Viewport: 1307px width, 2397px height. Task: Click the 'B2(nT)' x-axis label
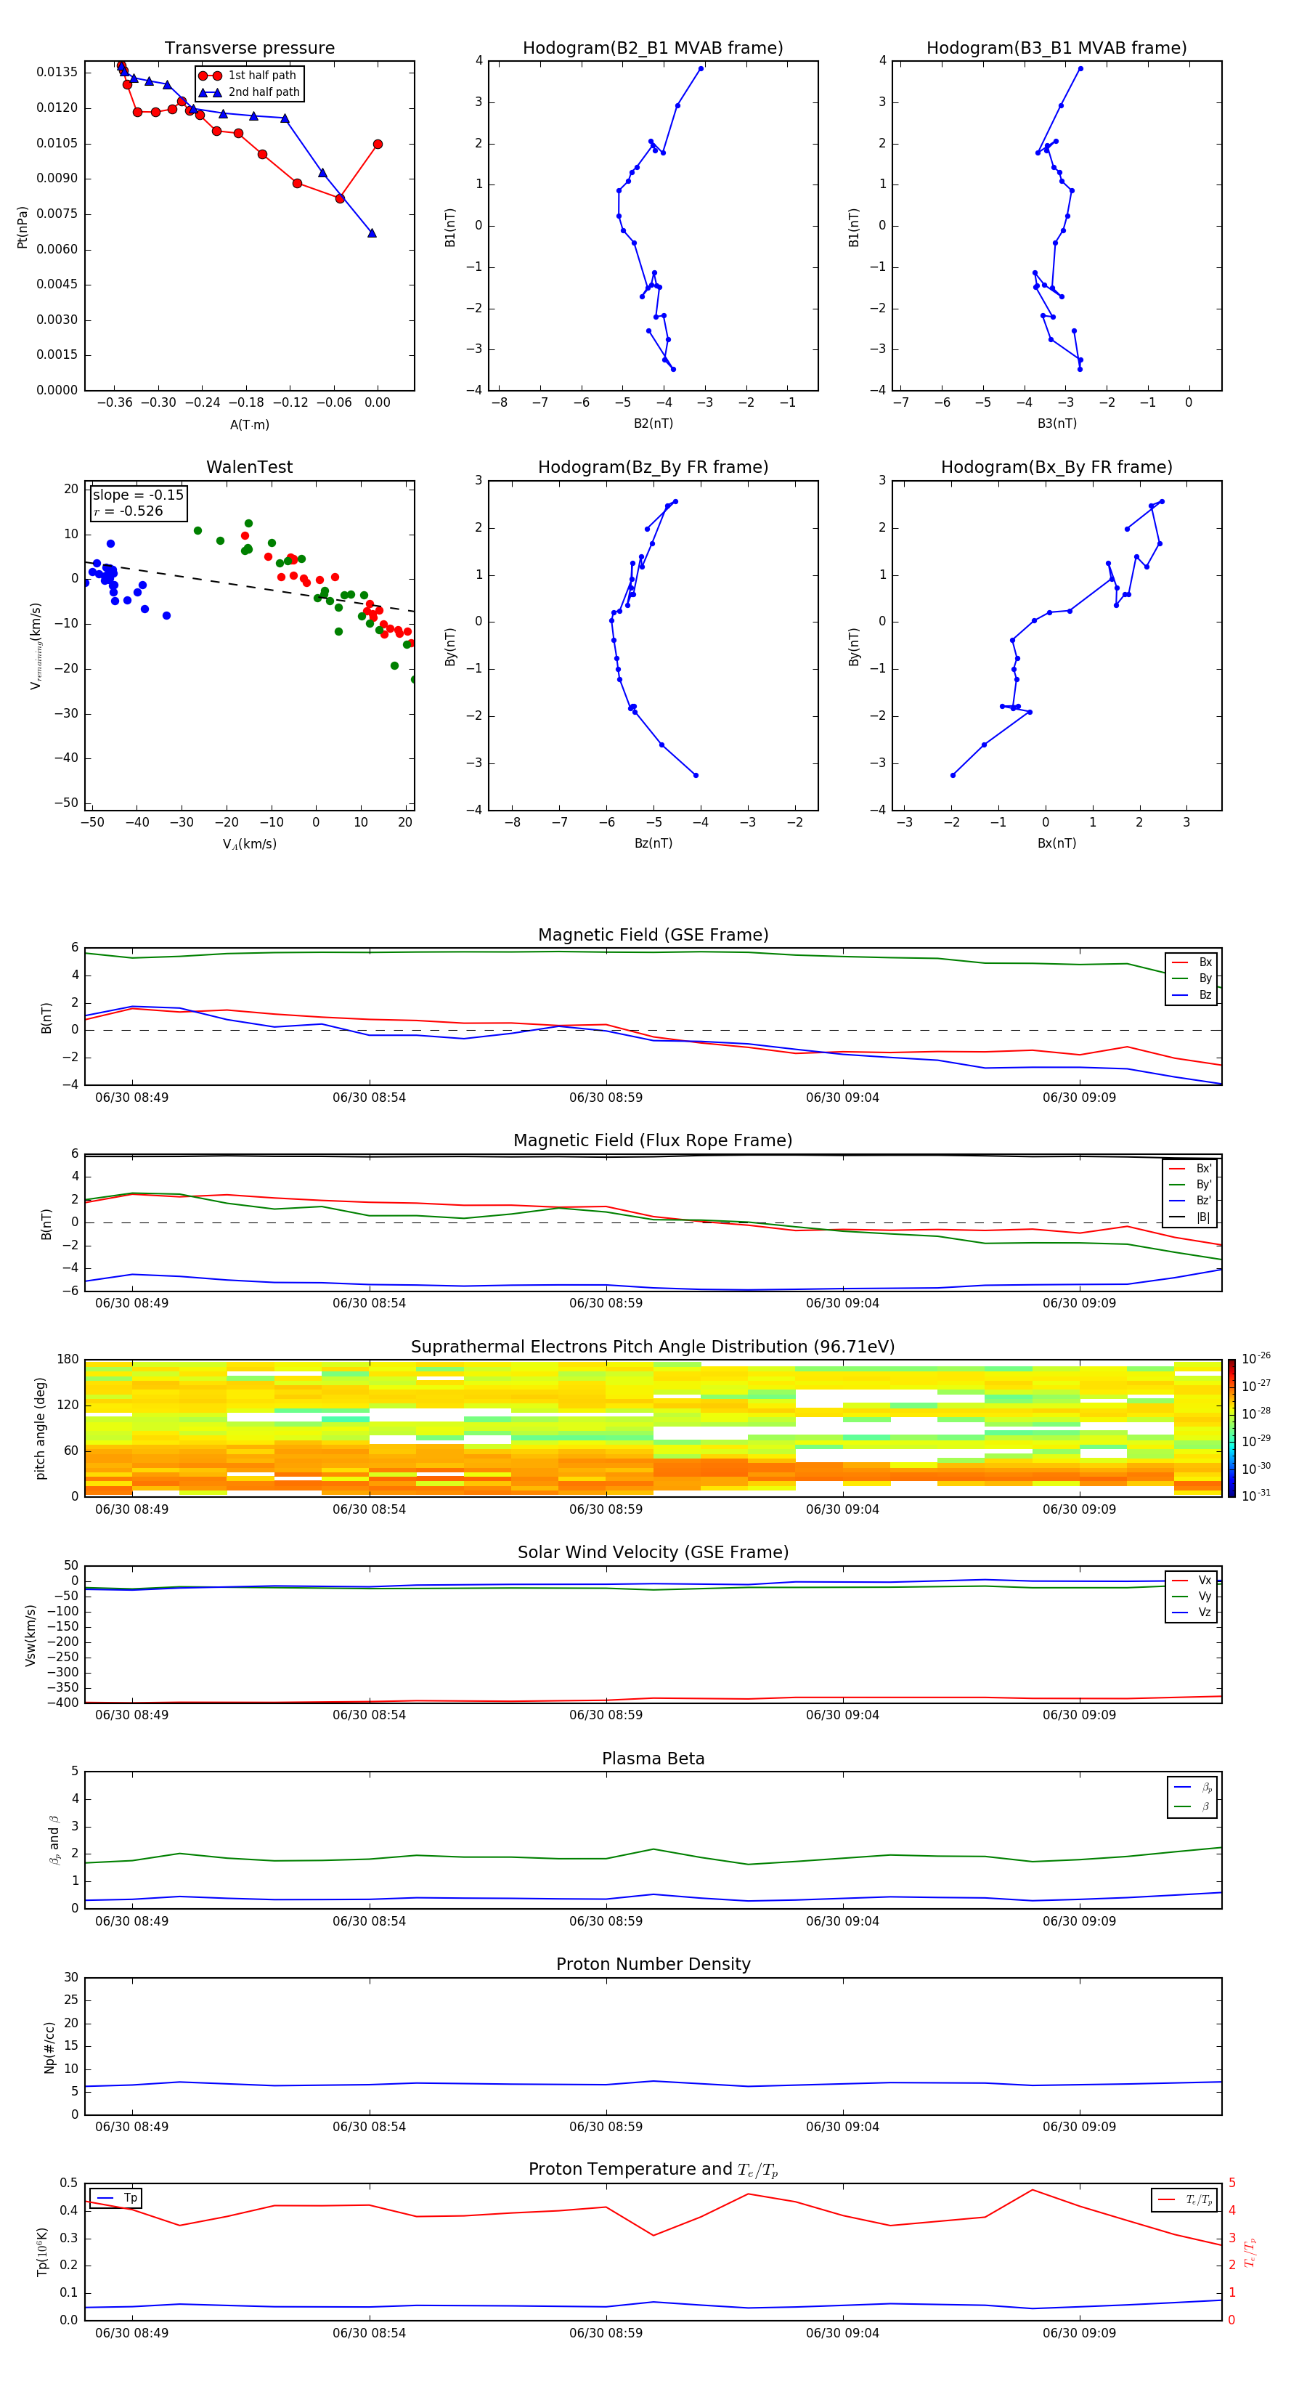[x=653, y=423]
